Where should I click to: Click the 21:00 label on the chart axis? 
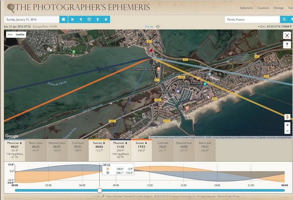coord(251,185)
